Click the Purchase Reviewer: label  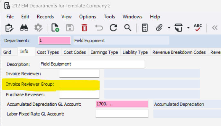click(x=25, y=94)
